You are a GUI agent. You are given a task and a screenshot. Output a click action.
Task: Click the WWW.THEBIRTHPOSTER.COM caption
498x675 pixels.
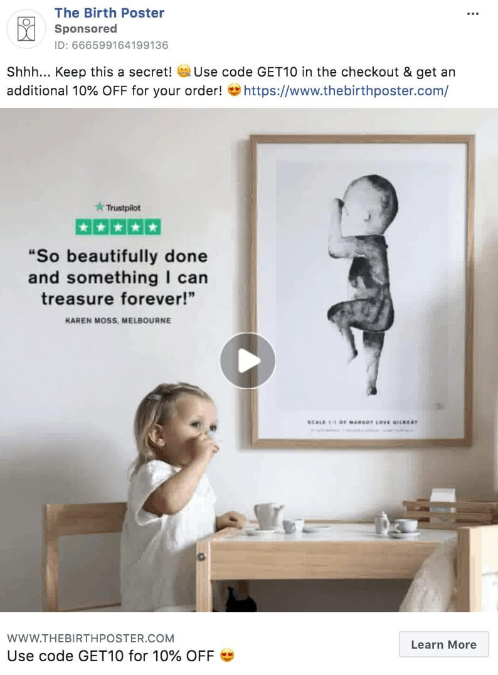[91, 638]
